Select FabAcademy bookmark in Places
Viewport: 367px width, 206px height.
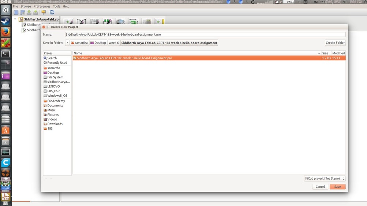57,101
